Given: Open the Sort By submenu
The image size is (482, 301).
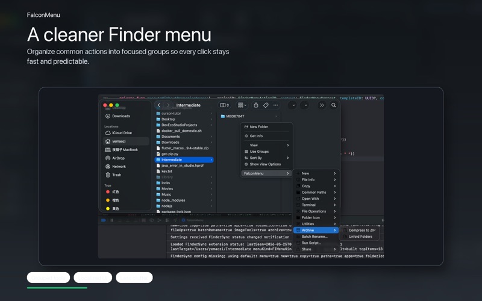Looking at the screenshot, I should tap(266, 158).
